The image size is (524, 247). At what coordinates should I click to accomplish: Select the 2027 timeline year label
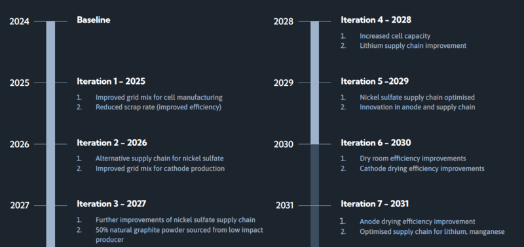pos(20,205)
